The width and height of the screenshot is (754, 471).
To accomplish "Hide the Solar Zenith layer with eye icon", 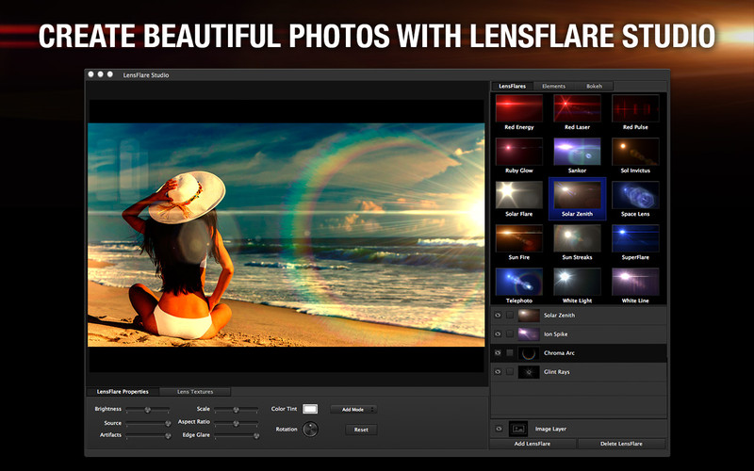I will tap(498, 316).
